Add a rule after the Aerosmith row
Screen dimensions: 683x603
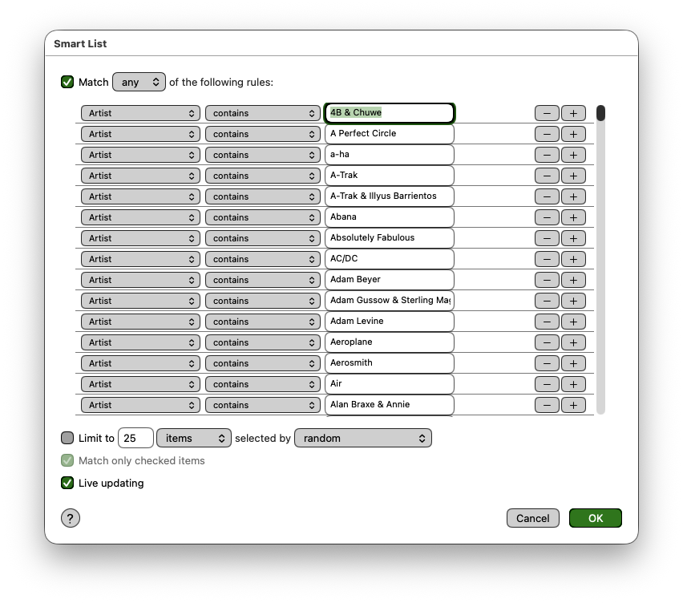(x=573, y=363)
